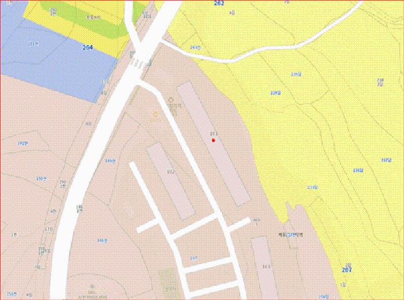The width and height of the screenshot is (404, 300).
Task: Click parcel label '253전'
Action: click(x=195, y=47)
